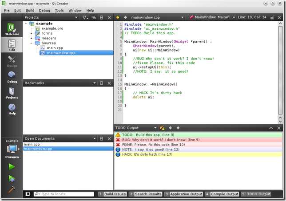The height and width of the screenshot is (201, 286).
Task: Close the mainwindow.cpp editor
Action: pyautogui.click(x=279, y=17)
